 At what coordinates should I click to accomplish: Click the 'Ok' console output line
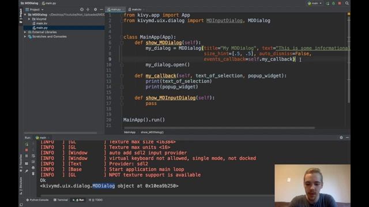tap(43, 181)
